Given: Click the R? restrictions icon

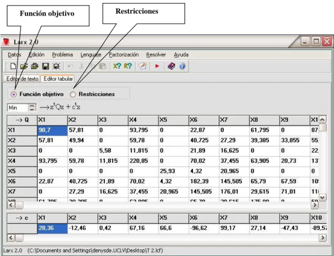Looking at the screenshot, I should click(x=128, y=66).
